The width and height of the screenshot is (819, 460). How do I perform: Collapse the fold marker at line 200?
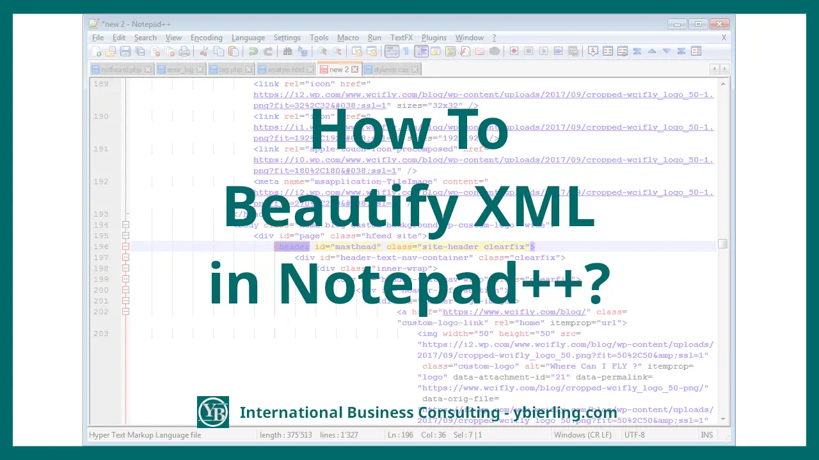point(125,290)
